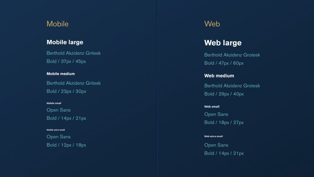Click the gold Web heading

point(212,24)
